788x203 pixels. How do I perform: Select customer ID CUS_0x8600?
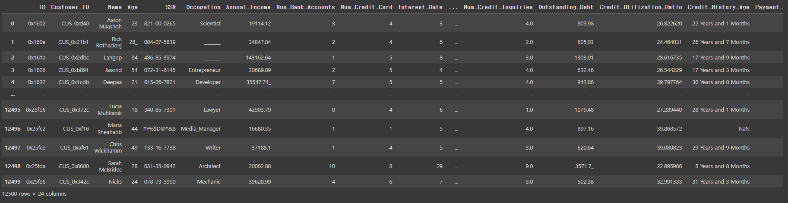(74, 166)
